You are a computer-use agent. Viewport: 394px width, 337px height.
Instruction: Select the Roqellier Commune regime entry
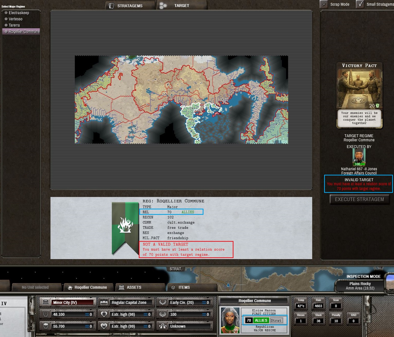pyautogui.click(x=22, y=31)
